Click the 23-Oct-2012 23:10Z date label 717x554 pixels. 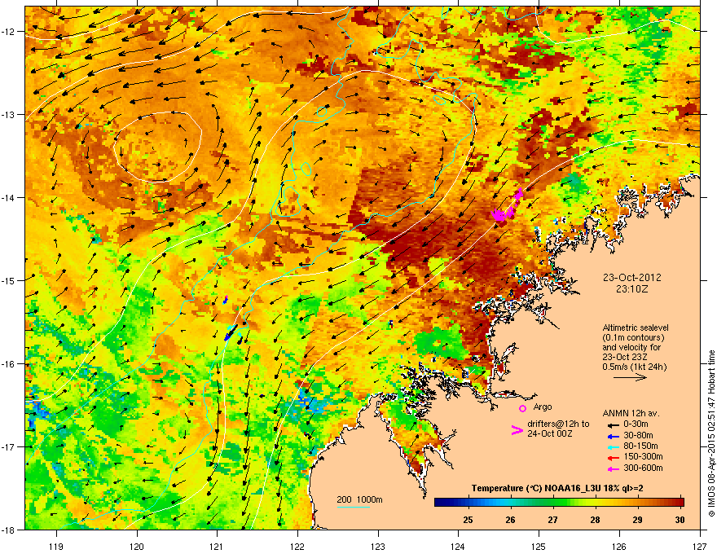click(x=631, y=284)
